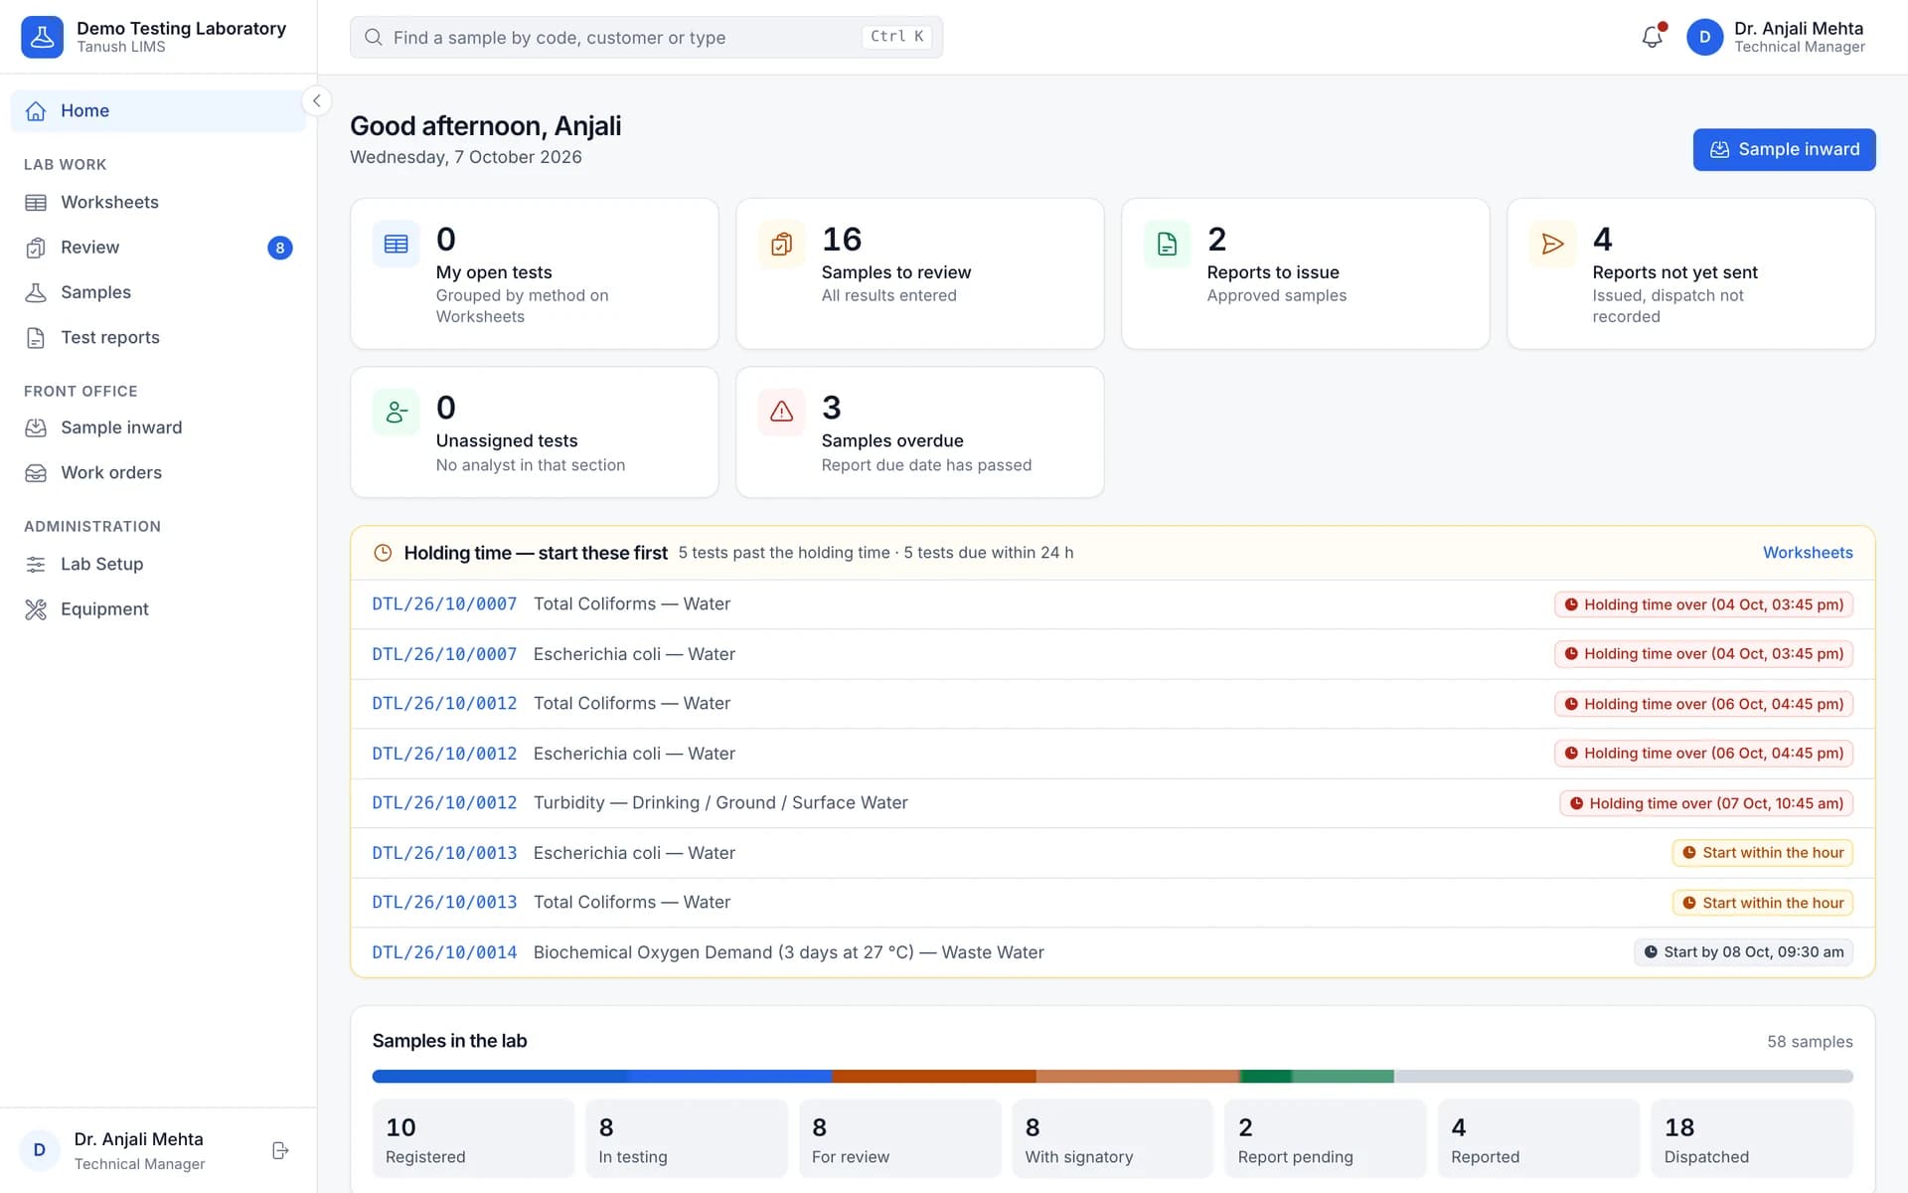Click the Demo Testing Laboratory flask logo
Screen dimensions: 1908x1193
coord(42,37)
